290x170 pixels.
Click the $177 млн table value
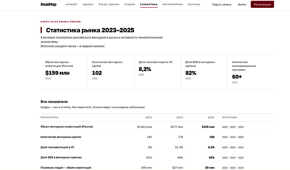tap(177, 127)
